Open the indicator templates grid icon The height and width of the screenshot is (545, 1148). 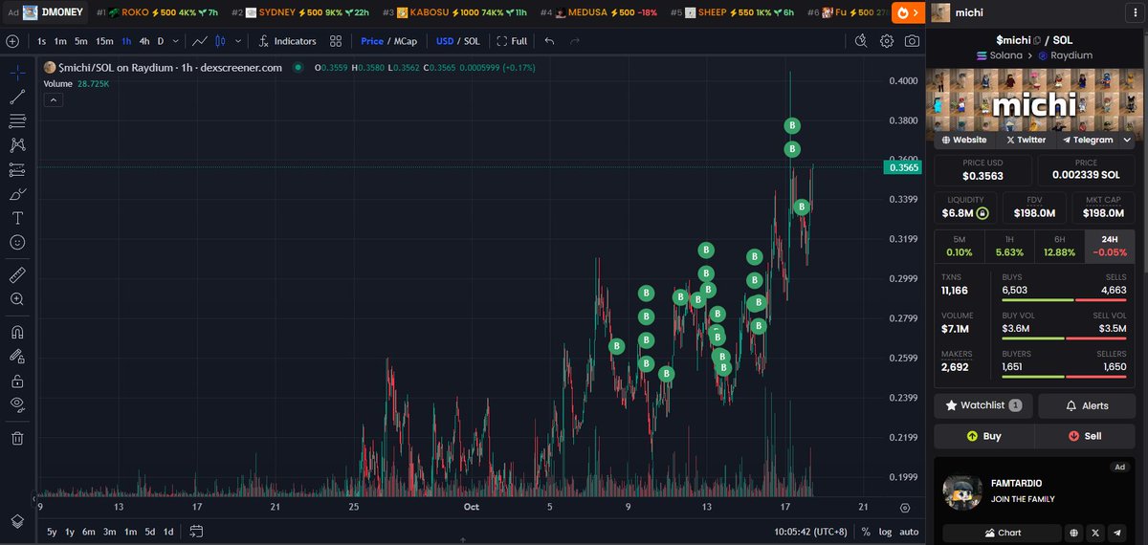click(336, 41)
